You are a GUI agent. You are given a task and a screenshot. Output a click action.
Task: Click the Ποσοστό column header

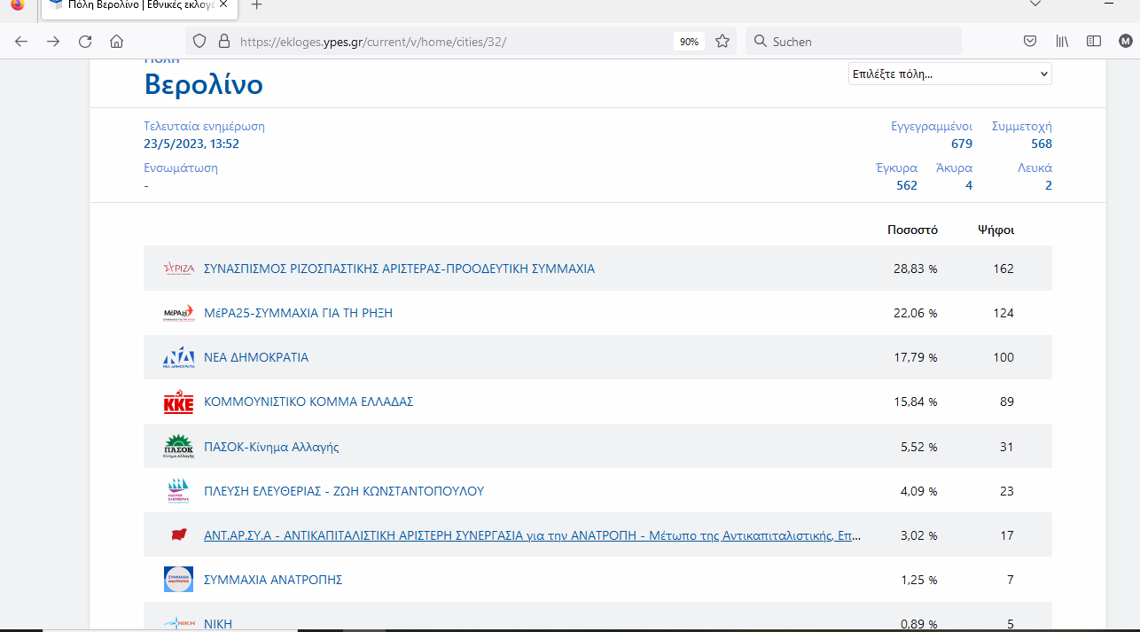click(x=912, y=230)
